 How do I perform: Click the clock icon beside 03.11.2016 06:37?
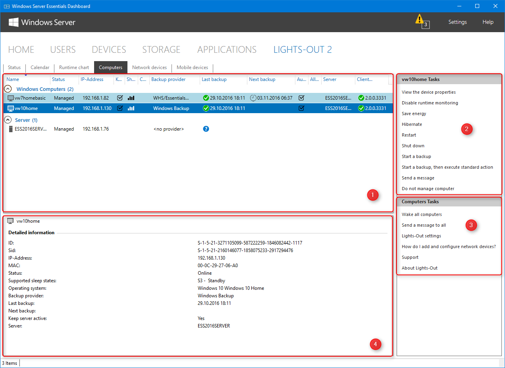(x=253, y=98)
